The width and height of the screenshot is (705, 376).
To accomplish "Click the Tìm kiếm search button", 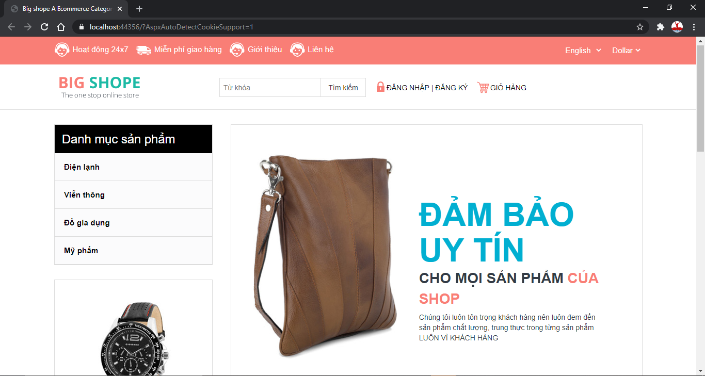I will (x=343, y=88).
